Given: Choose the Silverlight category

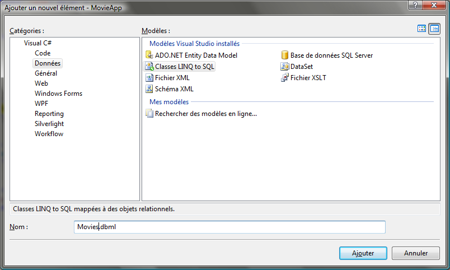Looking at the screenshot, I should [49, 124].
